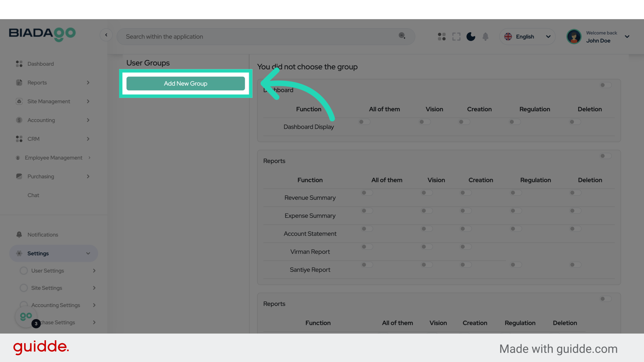Screen dimensions: 644x362
Task: Toggle Santiye Report Deletion switch
Action: [575, 265]
